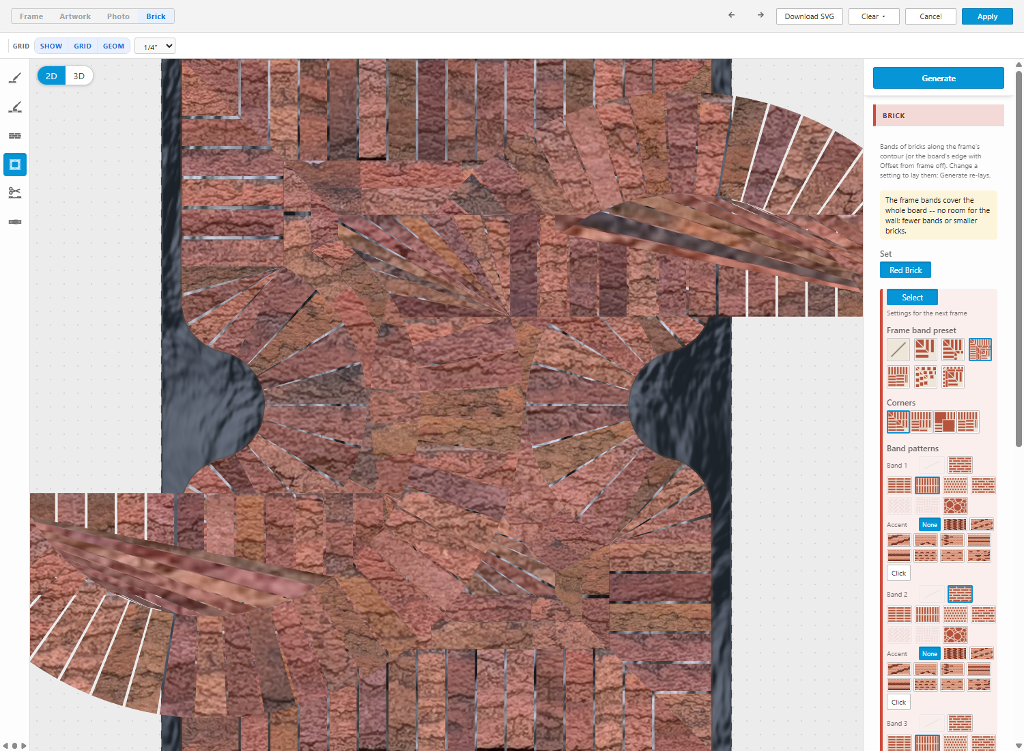Toggle the GRID snap option
Image resolution: width=1024 pixels, height=751 pixels.
[x=83, y=46]
